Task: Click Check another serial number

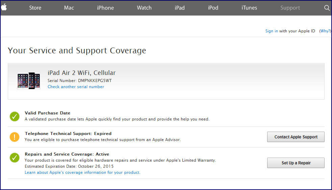Action: [76, 87]
